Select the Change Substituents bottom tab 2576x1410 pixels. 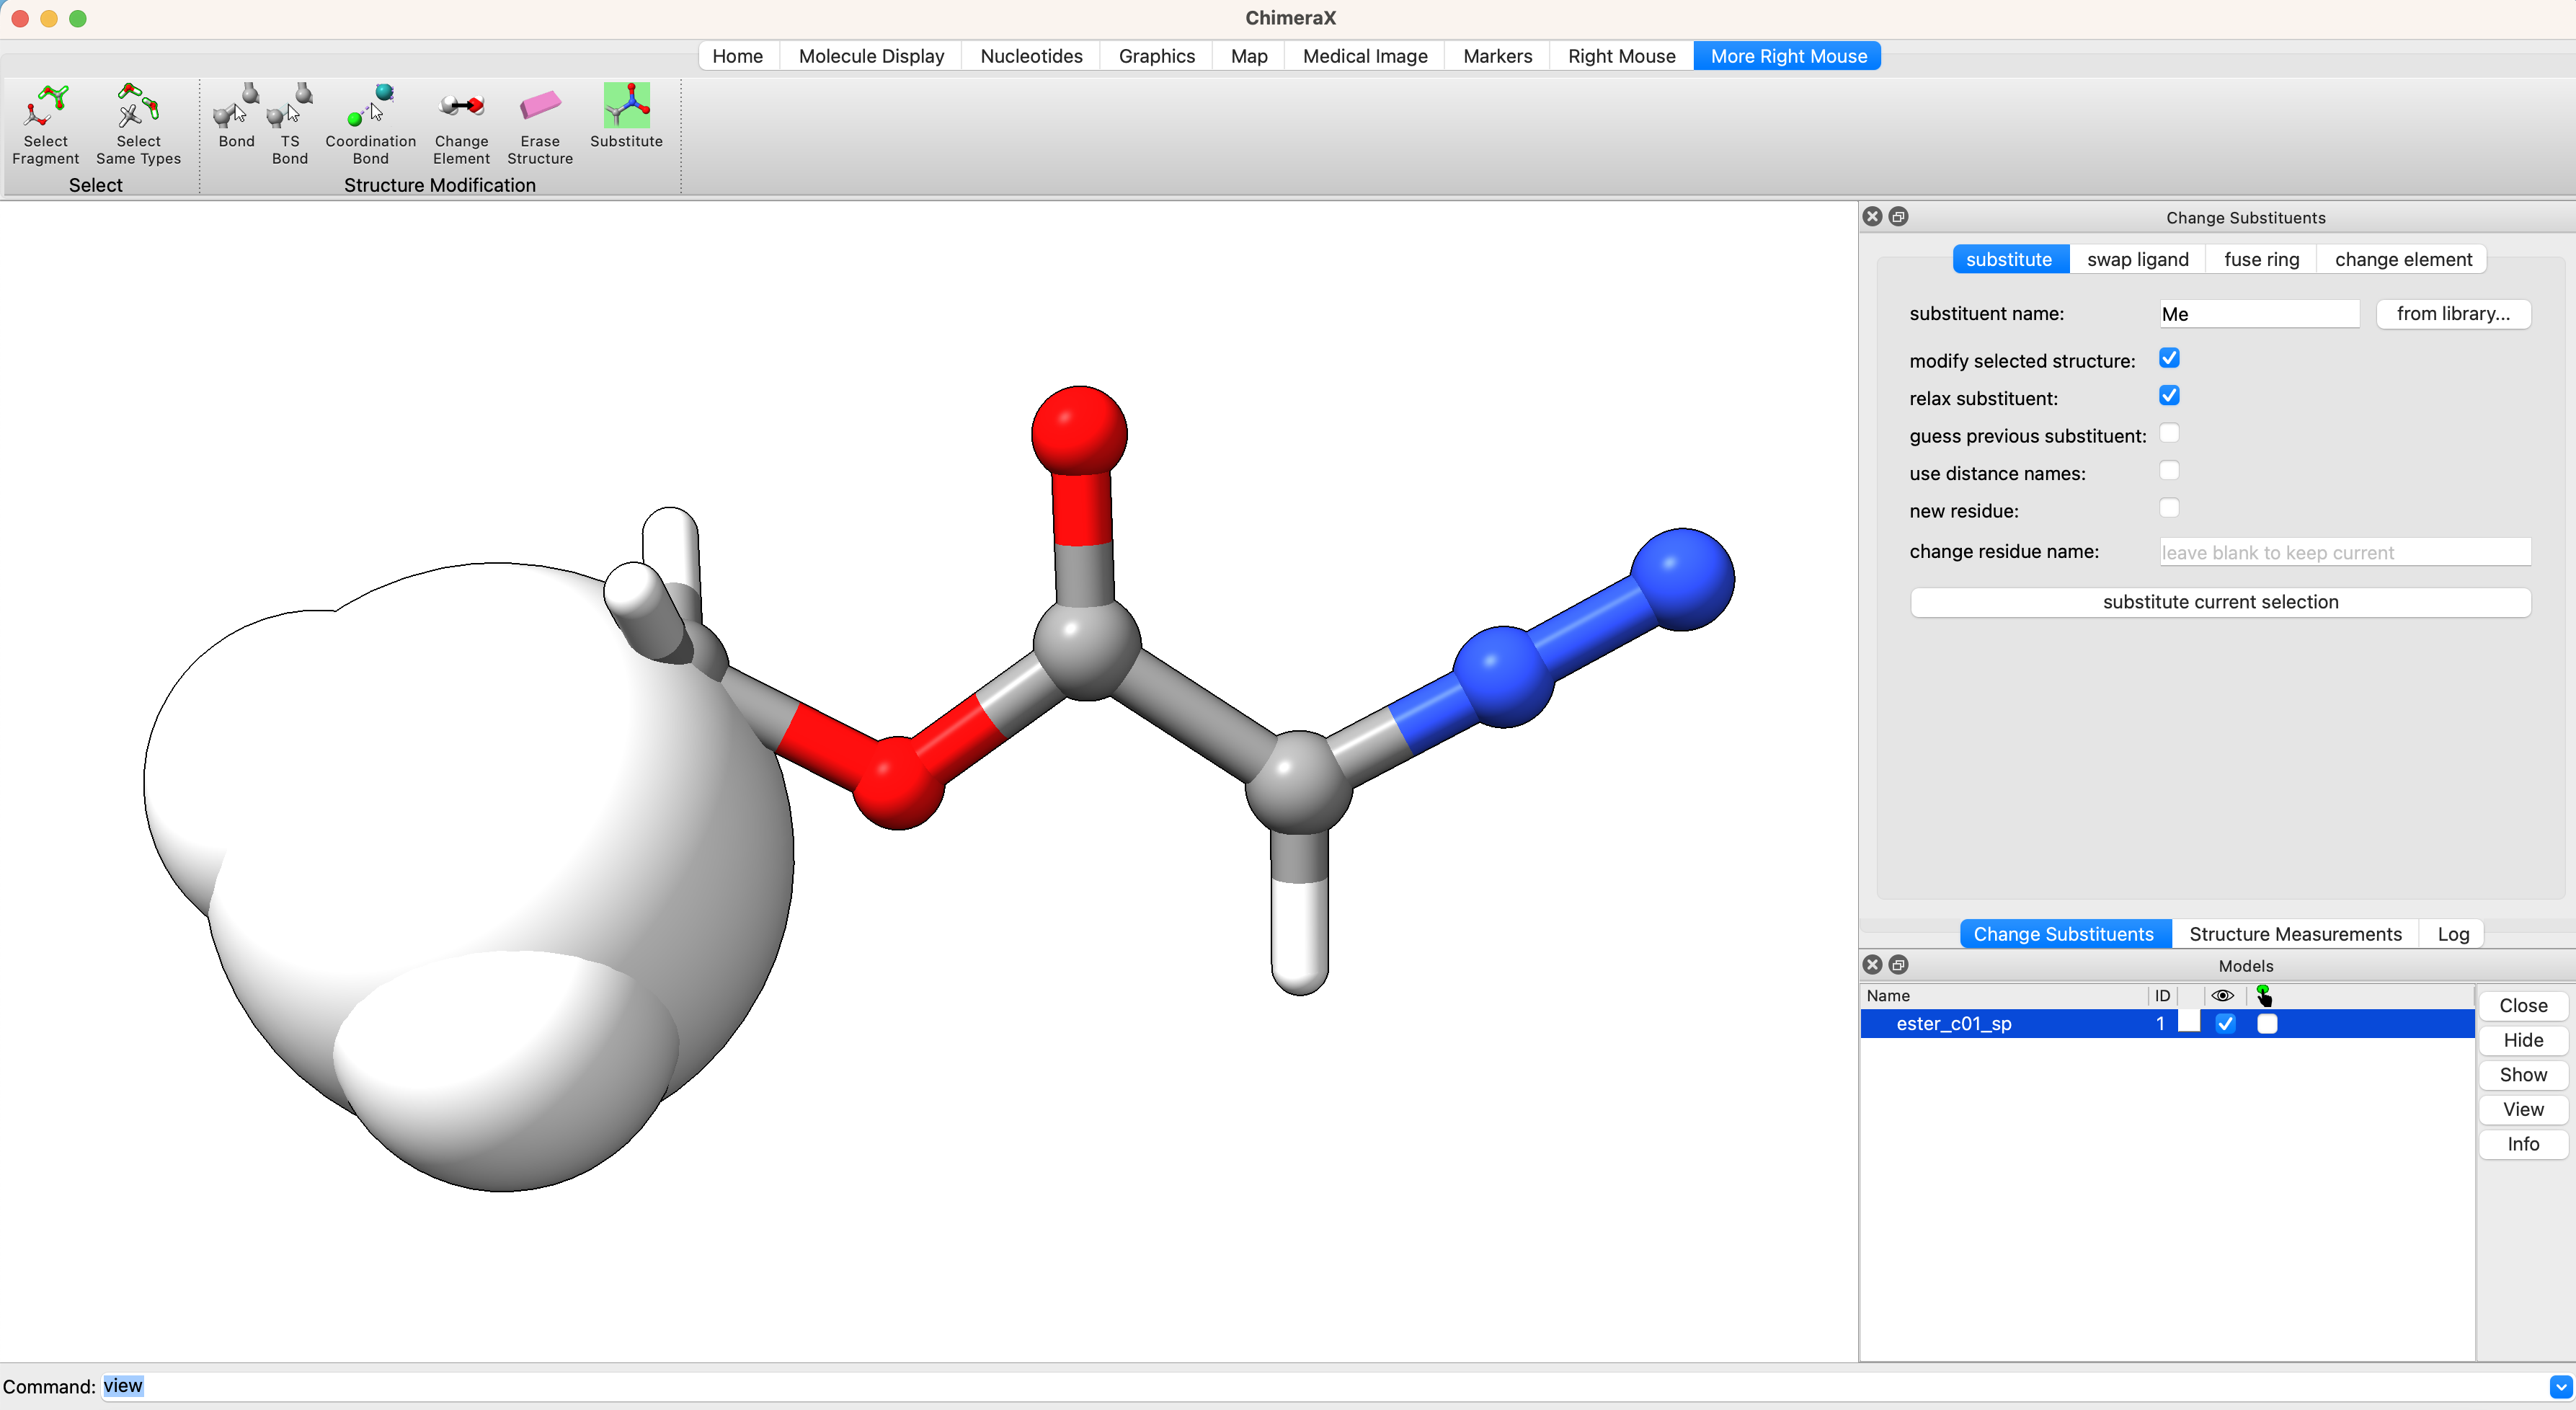point(2064,934)
